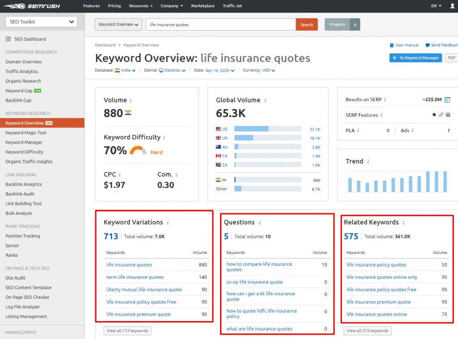Click the tallest last bar in Trend chart
Viewport: 458px width, 339px height.
point(445,182)
